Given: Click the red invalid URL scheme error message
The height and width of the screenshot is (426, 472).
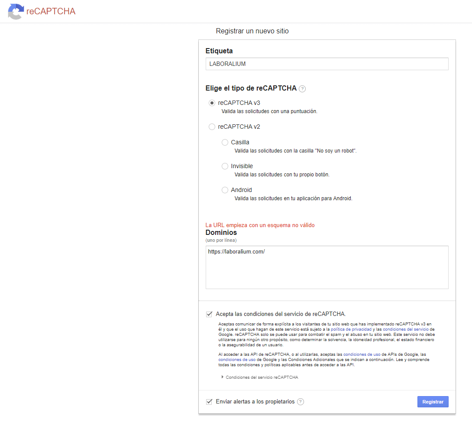Looking at the screenshot, I should pyautogui.click(x=260, y=225).
